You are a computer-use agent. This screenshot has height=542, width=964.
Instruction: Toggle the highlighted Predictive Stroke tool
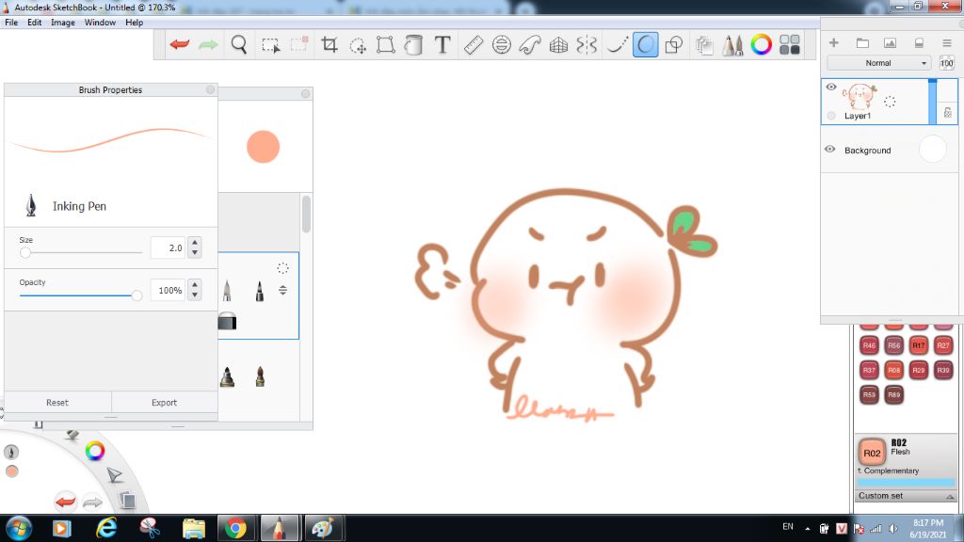646,45
